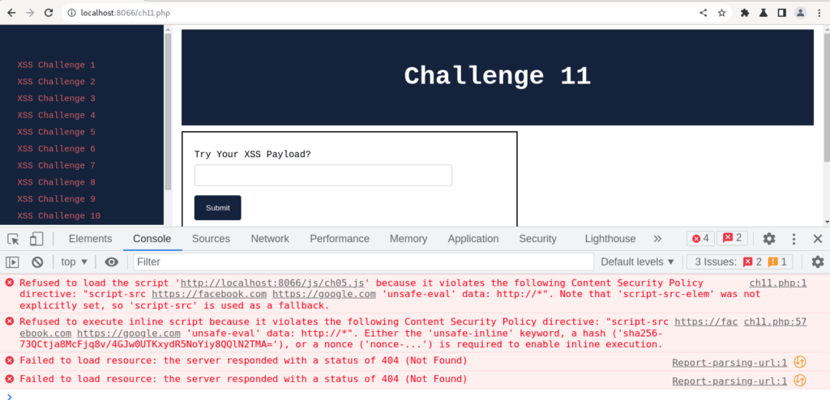830x400 pixels.
Task: Toggle the device toolbar icon
Action: [x=36, y=239]
